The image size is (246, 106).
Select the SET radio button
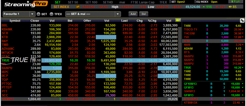[x=38, y=14]
